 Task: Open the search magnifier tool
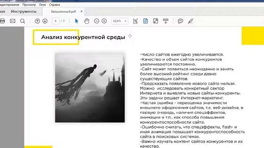(x=23, y=21)
